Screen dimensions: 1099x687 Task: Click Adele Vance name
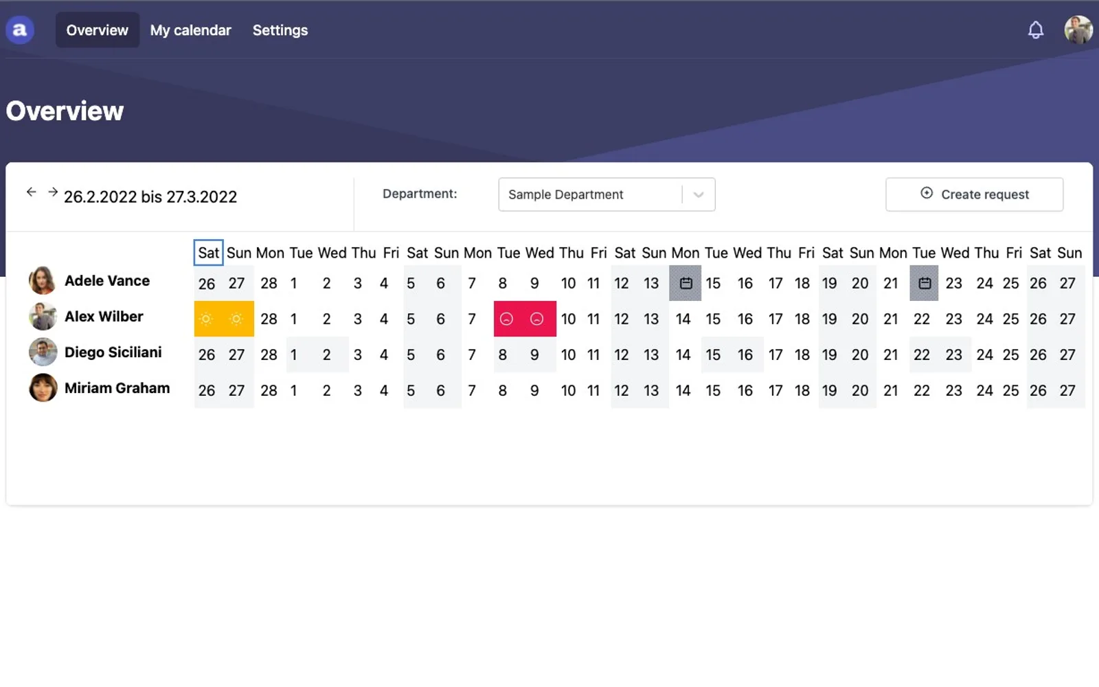[x=107, y=280]
